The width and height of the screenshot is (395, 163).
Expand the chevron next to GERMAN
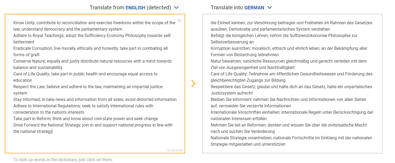(269, 8)
